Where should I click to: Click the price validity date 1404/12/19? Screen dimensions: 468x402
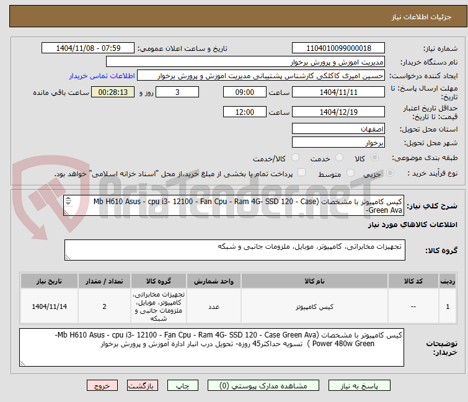[338, 112]
